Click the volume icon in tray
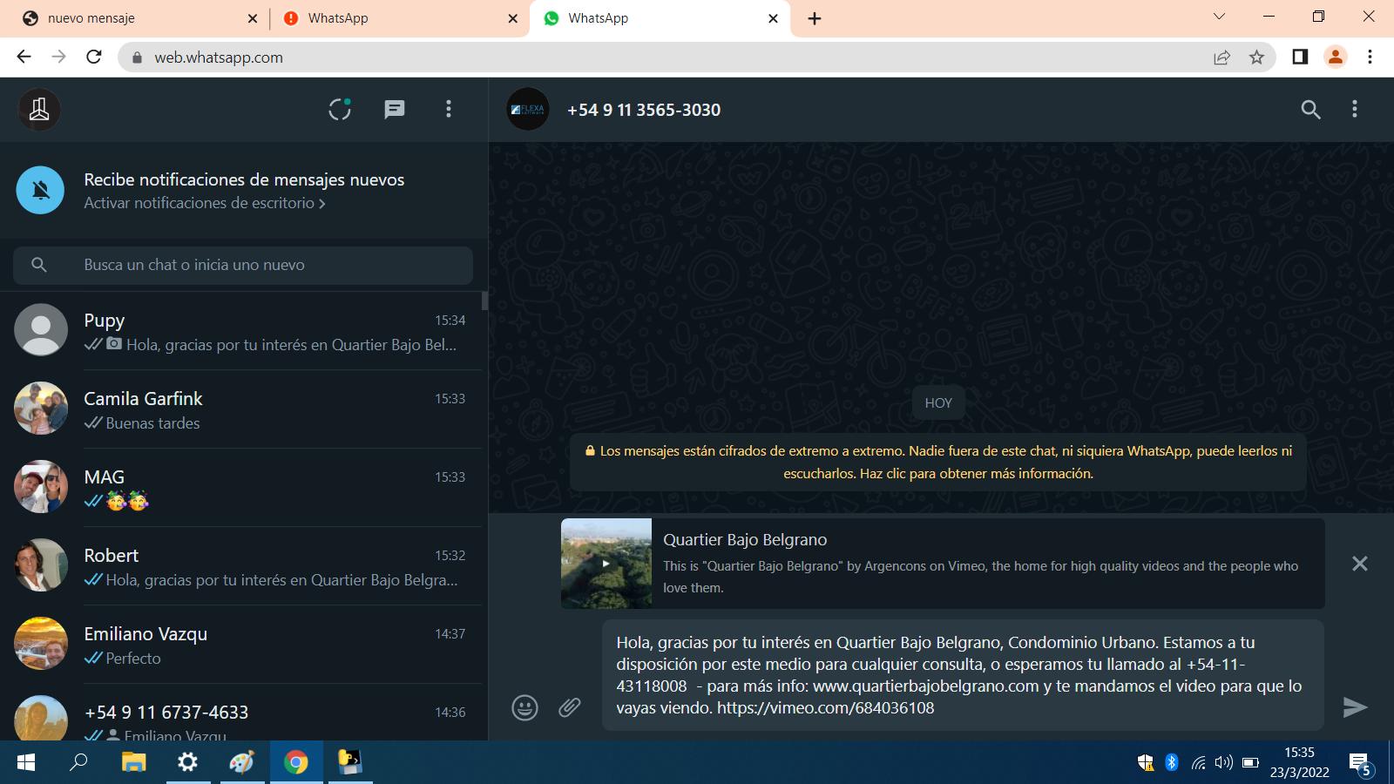This screenshot has width=1394, height=784. click(1224, 762)
